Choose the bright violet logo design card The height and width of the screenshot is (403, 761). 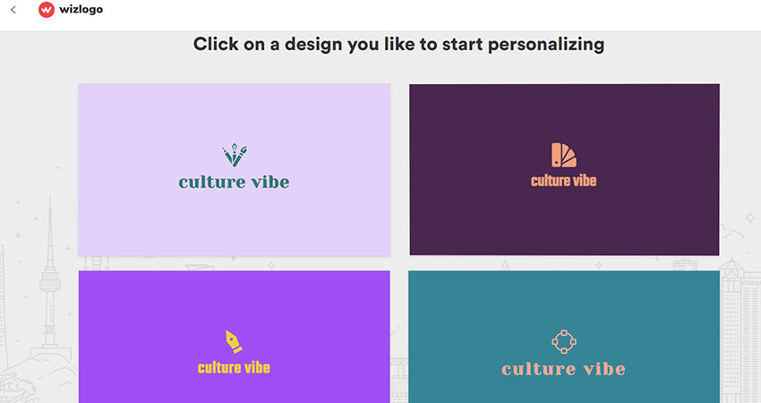[235, 337]
